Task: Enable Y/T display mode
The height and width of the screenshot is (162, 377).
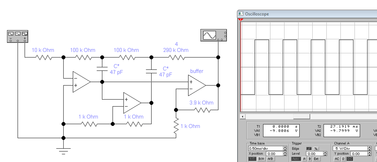Action: (x=252, y=159)
